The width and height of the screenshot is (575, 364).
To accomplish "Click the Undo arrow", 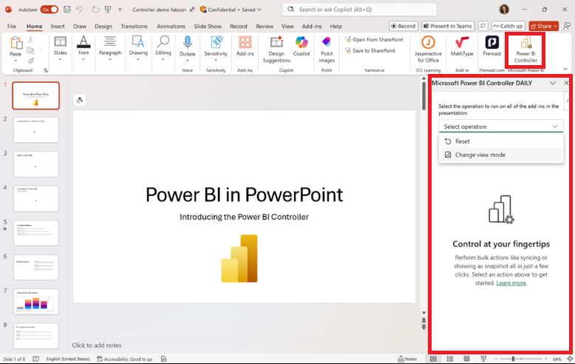I will point(79,10).
